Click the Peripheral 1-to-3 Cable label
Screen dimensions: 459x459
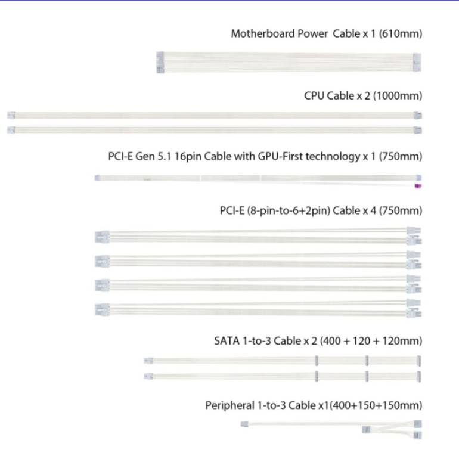pyautogui.click(x=314, y=405)
